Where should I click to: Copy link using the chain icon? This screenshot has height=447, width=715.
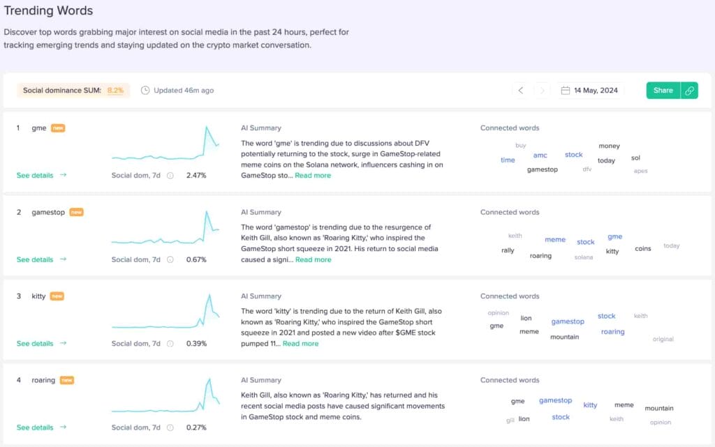coord(689,91)
